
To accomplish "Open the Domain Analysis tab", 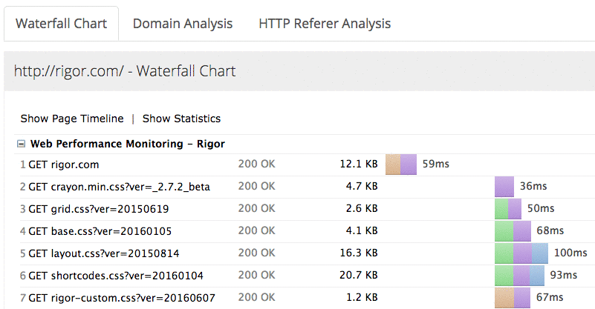I will pos(183,24).
